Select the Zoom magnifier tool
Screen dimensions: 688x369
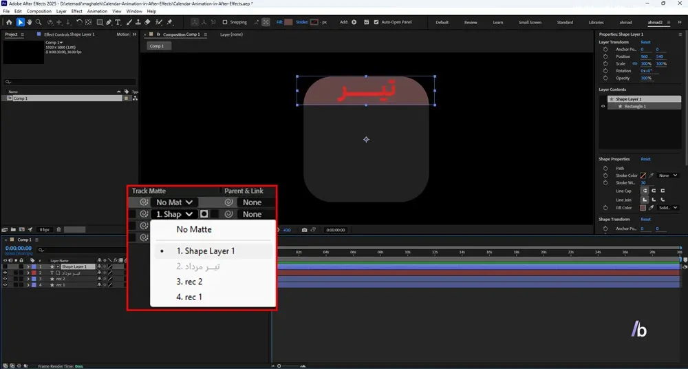[x=39, y=22]
